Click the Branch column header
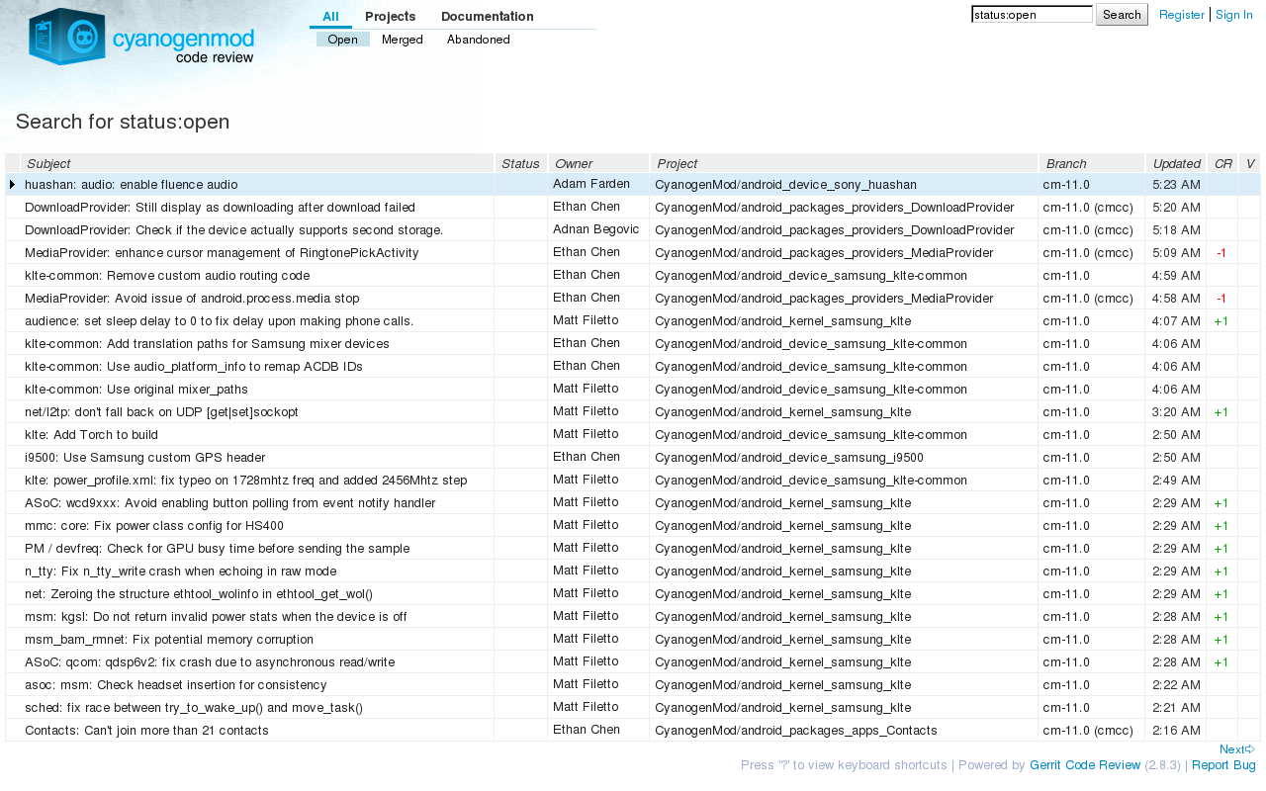The image size is (1266, 791). (x=1092, y=163)
